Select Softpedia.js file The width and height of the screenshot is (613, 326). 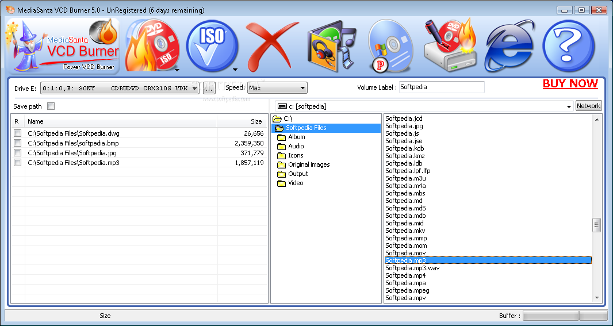[x=403, y=133]
